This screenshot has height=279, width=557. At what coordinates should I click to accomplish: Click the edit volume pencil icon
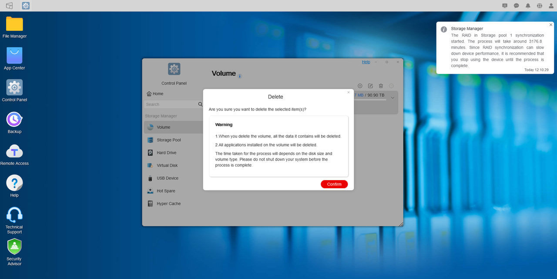[370, 86]
